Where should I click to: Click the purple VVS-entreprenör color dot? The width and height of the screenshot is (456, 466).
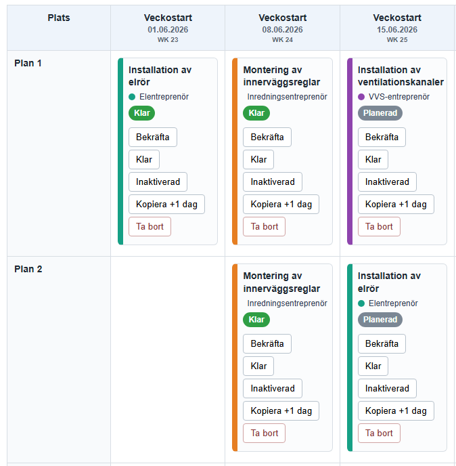point(361,97)
